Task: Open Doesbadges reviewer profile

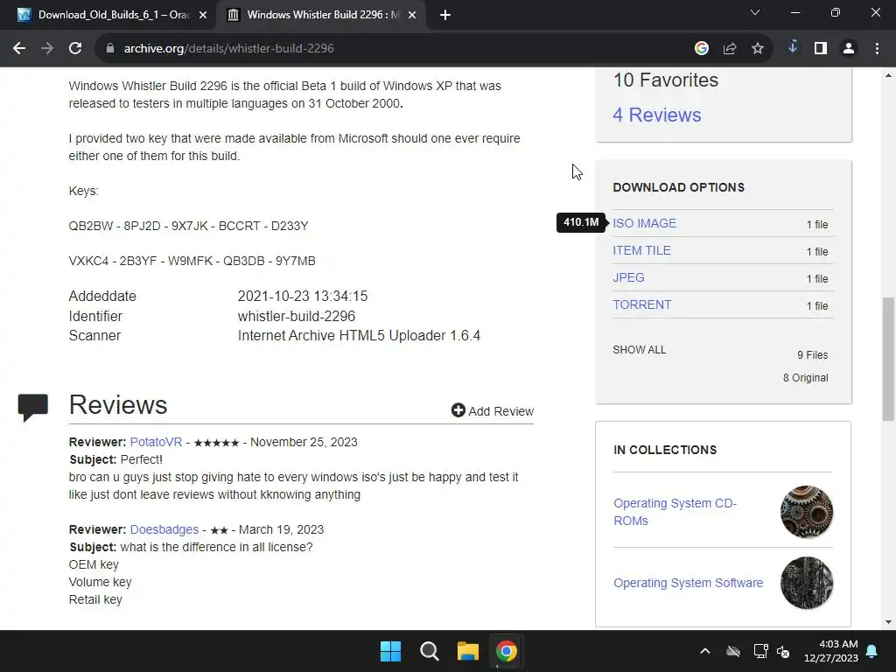Action: [x=164, y=529]
